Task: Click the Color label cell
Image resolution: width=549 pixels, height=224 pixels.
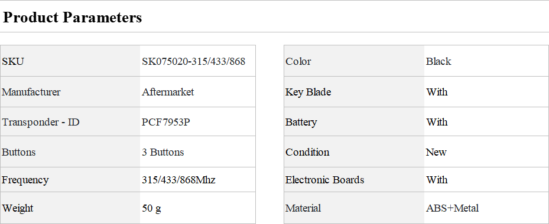Action: coord(354,61)
